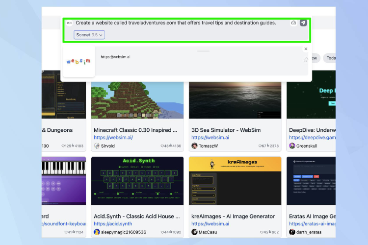Screen dimensions: 368x245
Task: Open https://websim.ai/ link under Minecraft
Action: pos(113,138)
